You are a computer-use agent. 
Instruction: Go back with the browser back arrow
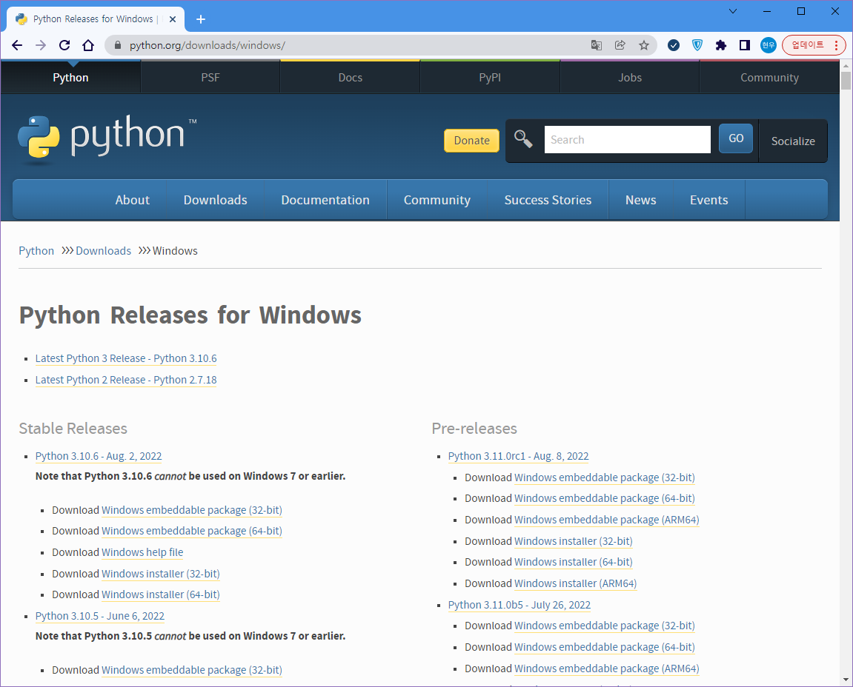[17, 45]
